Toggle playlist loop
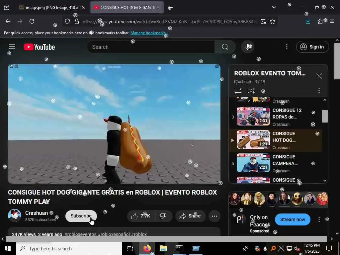 click(238, 90)
